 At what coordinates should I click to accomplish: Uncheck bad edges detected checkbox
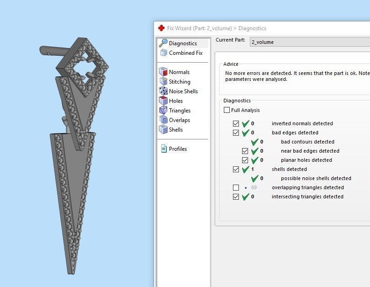pos(236,133)
